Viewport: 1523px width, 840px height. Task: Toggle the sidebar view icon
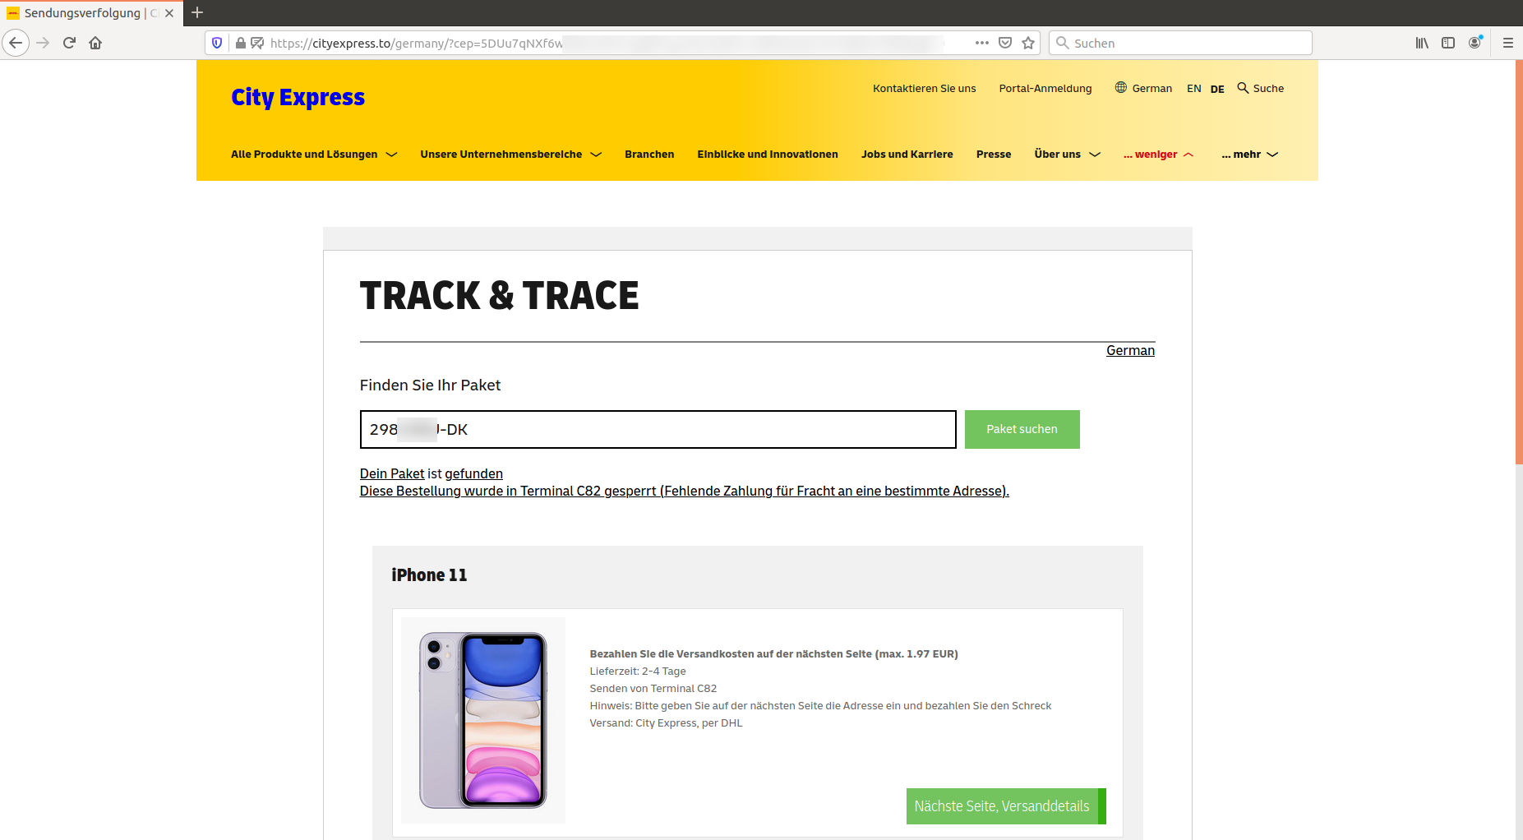tap(1448, 43)
